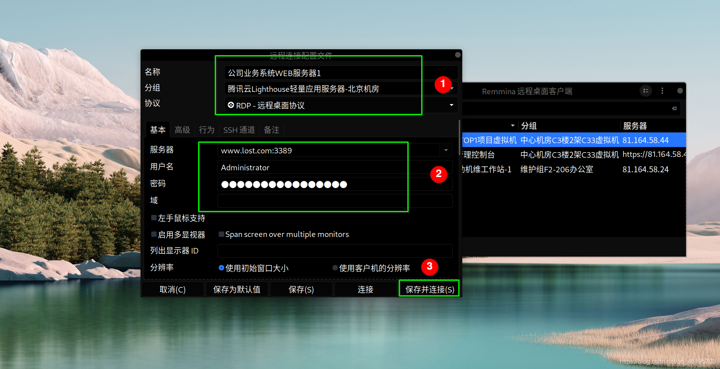Switch to the 基本 tab
The image size is (720, 369).
[158, 130]
